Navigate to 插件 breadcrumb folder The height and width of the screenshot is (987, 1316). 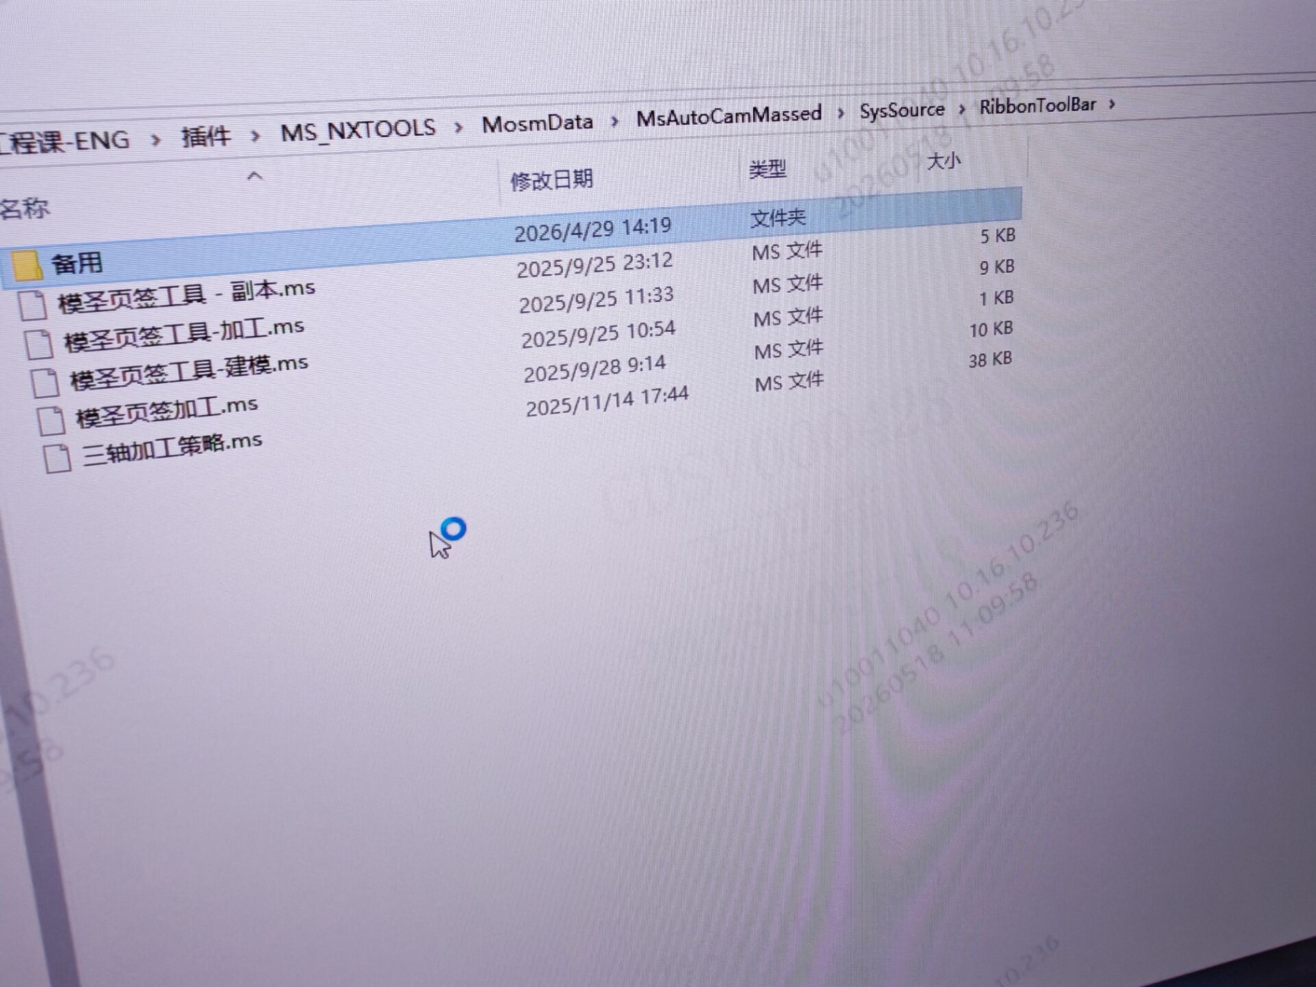tap(205, 136)
